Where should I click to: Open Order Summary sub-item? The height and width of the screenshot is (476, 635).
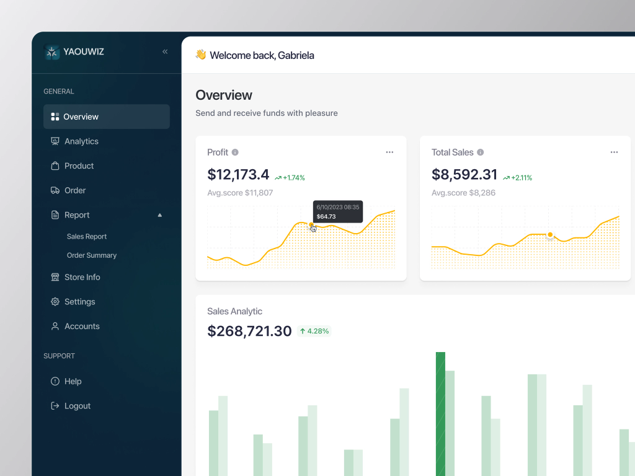92,255
